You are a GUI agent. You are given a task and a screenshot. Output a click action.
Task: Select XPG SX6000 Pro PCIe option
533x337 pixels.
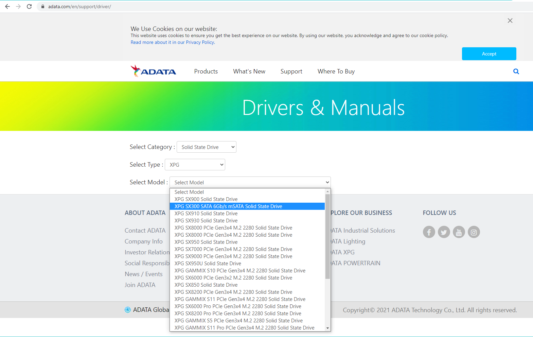pyautogui.click(x=247, y=306)
